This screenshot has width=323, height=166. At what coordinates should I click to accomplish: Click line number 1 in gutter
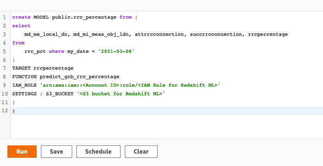click(x=4, y=17)
